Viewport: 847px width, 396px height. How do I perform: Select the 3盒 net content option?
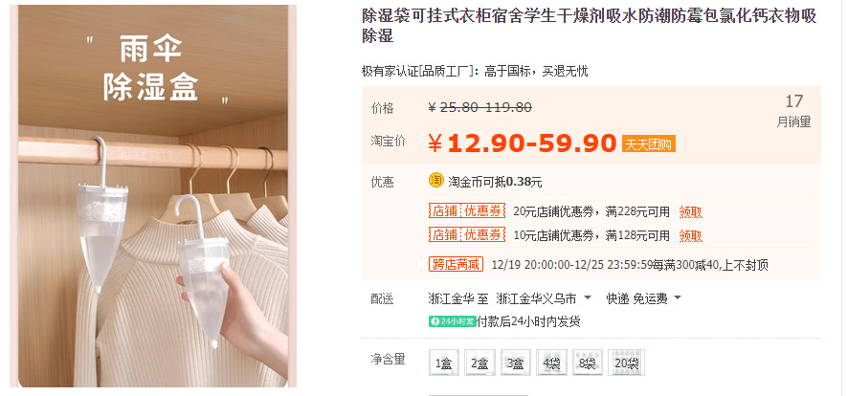(x=515, y=363)
